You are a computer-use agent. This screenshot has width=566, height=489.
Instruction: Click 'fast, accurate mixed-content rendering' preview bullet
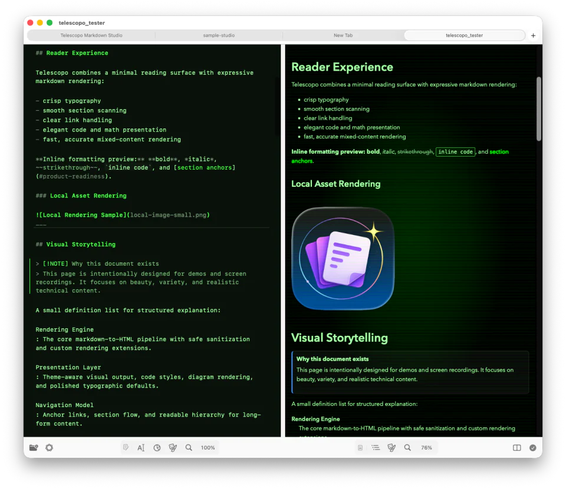point(354,137)
